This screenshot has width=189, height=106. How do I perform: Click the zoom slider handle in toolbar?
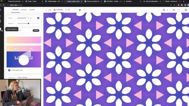(x=80, y=10)
